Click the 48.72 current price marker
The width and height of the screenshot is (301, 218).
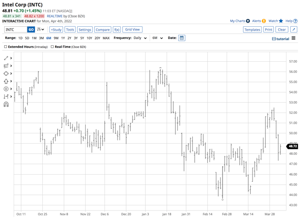292,146
